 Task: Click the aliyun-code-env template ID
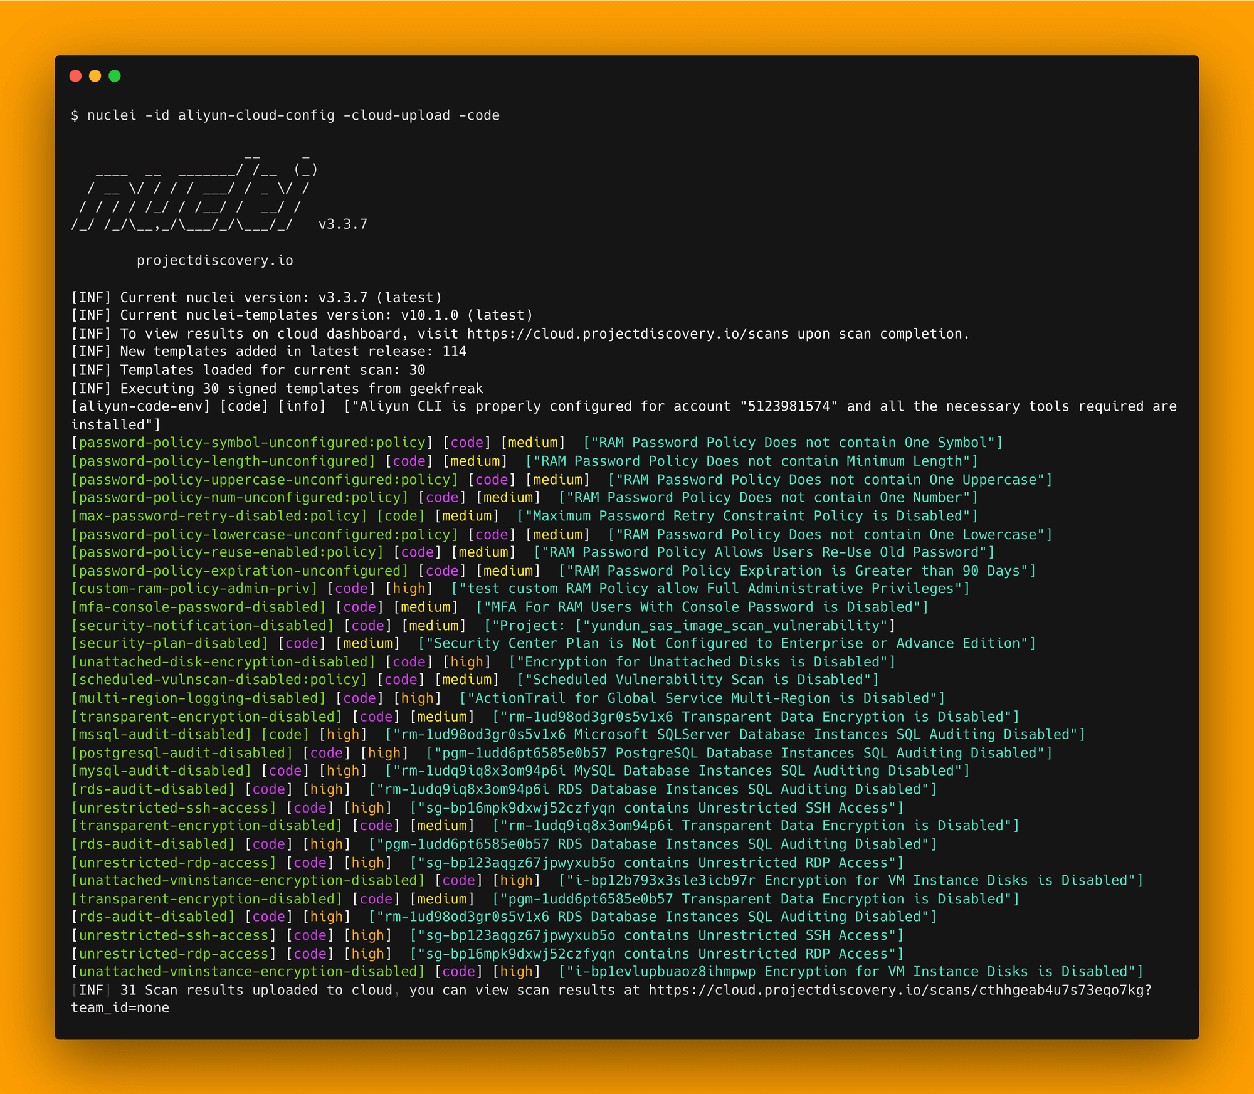(x=140, y=406)
